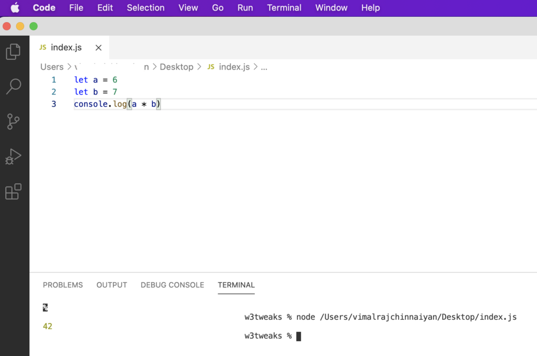Open the Code application menu
This screenshot has height=356, width=537.
(44, 7)
